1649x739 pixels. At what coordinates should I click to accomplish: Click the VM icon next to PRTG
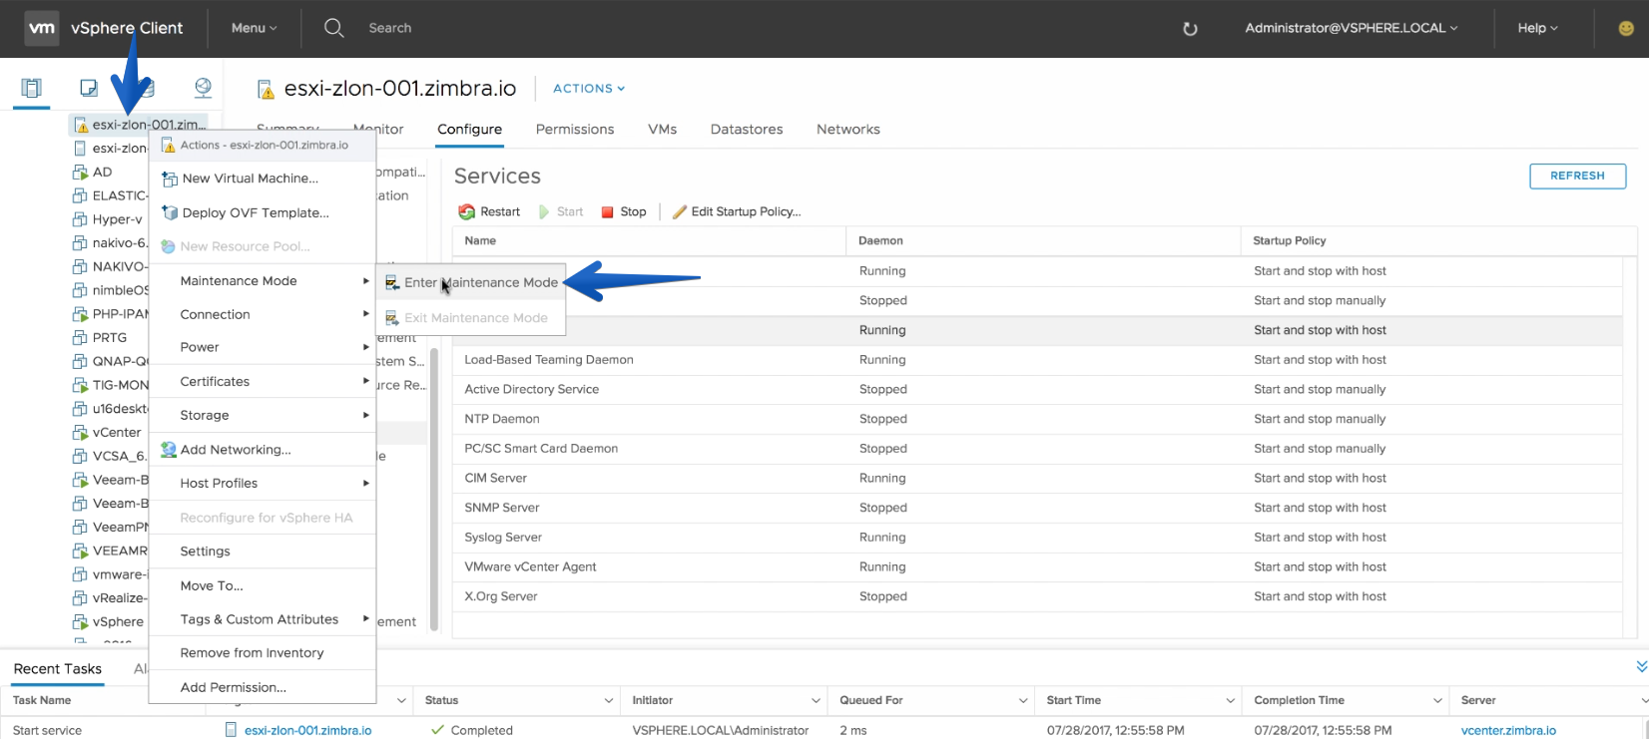[81, 338]
